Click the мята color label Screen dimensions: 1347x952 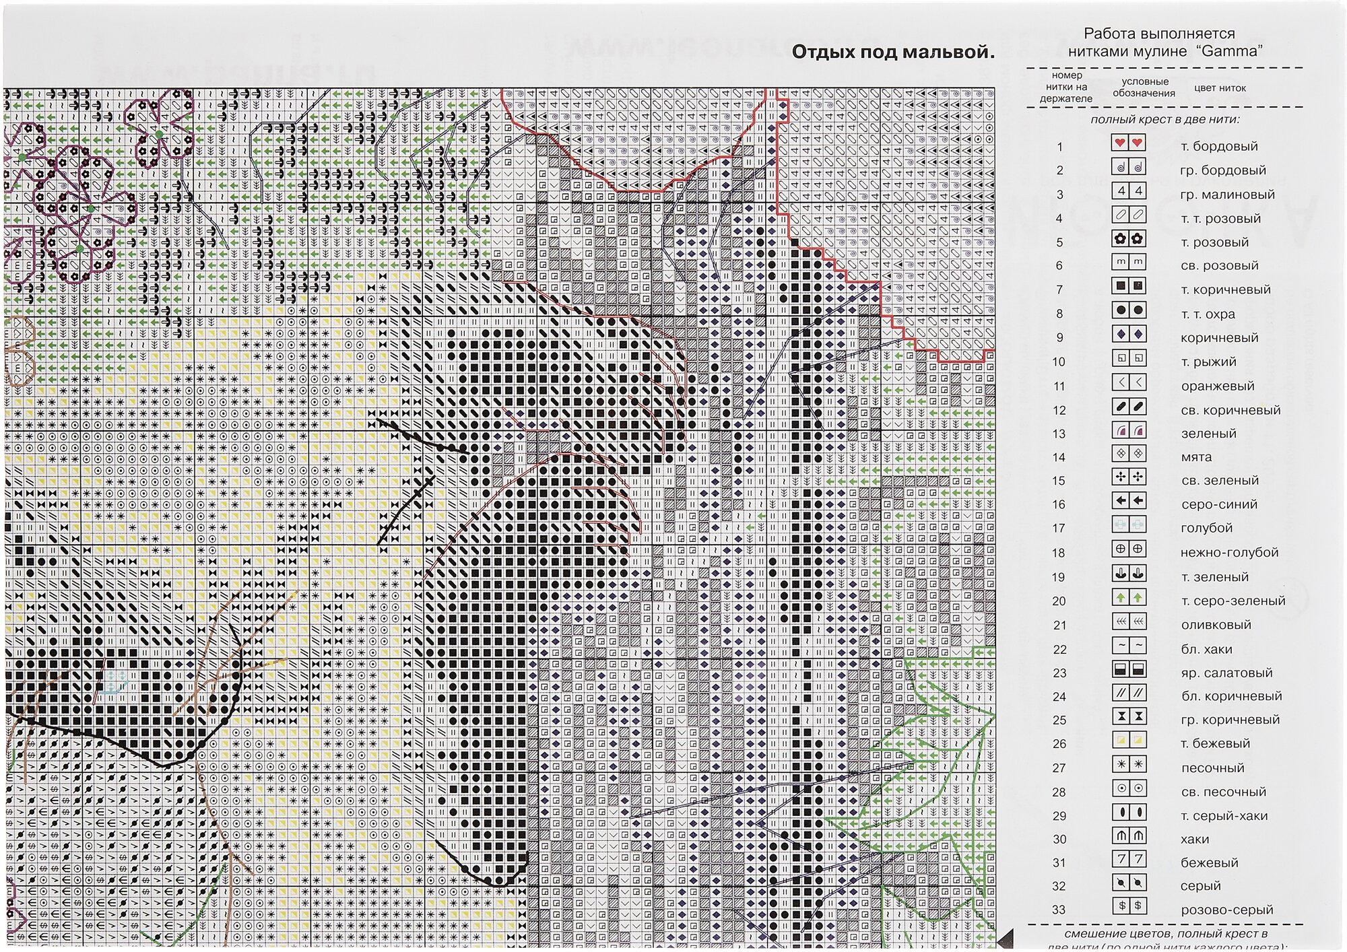1196,457
